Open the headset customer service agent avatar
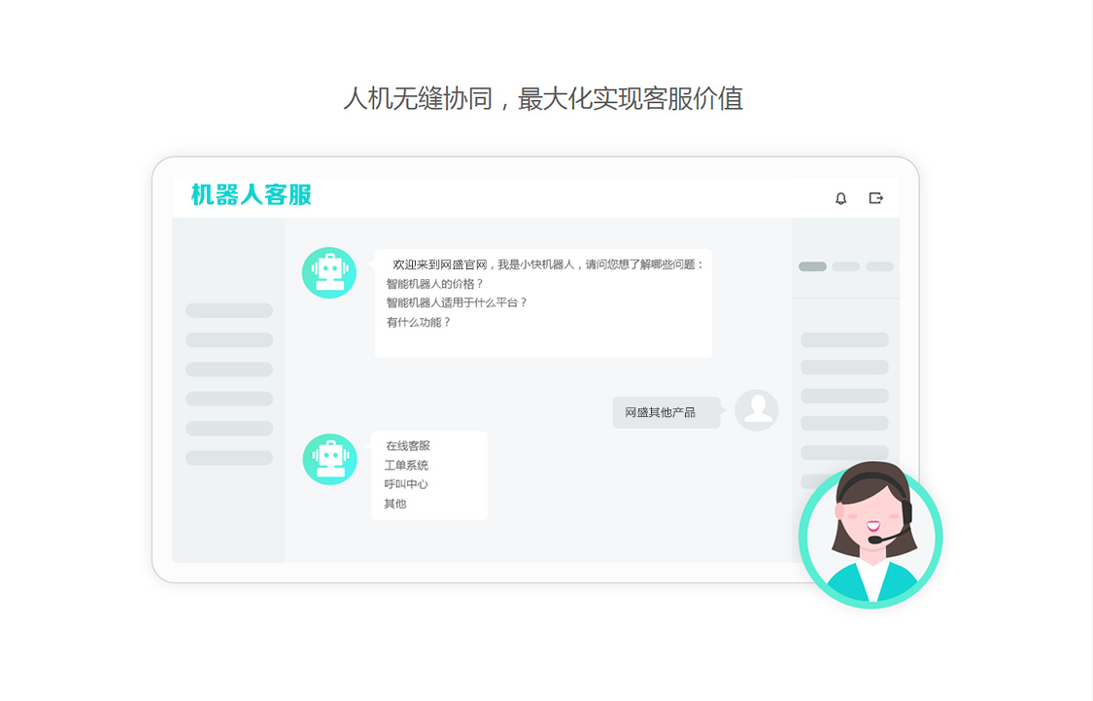Screen dimensions: 1093x701 coord(871,536)
